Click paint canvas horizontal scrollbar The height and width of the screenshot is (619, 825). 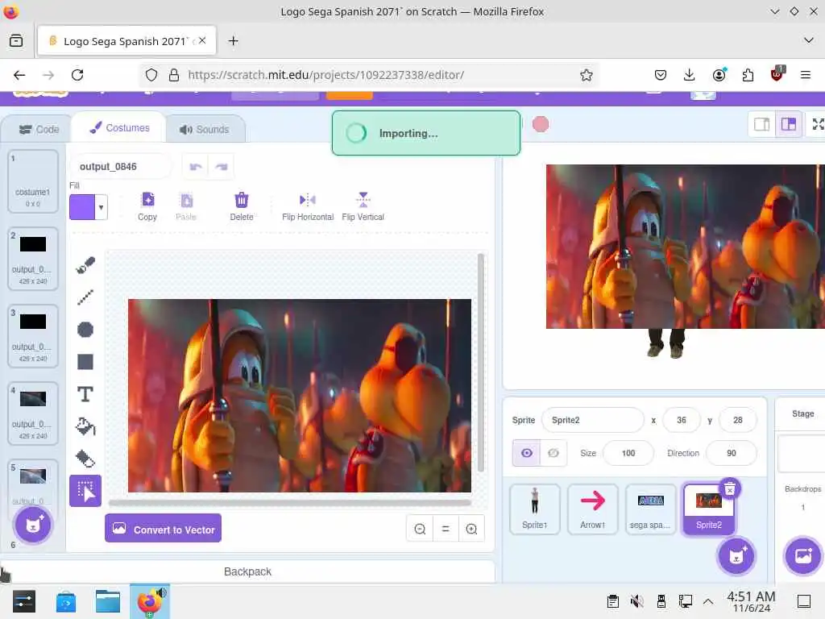(x=290, y=503)
